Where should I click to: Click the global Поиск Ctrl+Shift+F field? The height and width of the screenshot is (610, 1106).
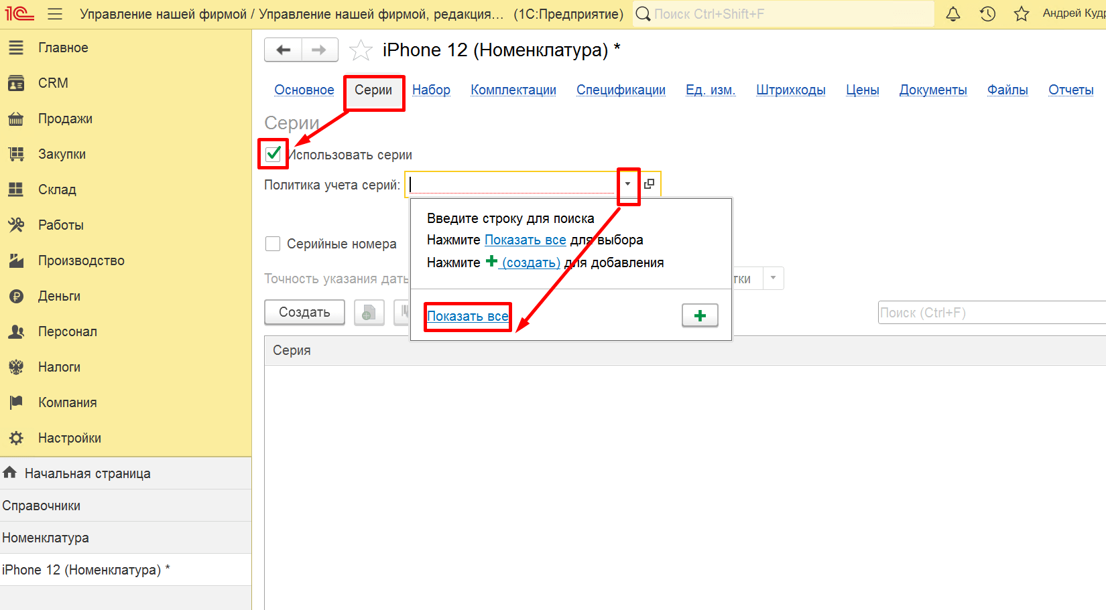pyautogui.click(x=784, y=14)
